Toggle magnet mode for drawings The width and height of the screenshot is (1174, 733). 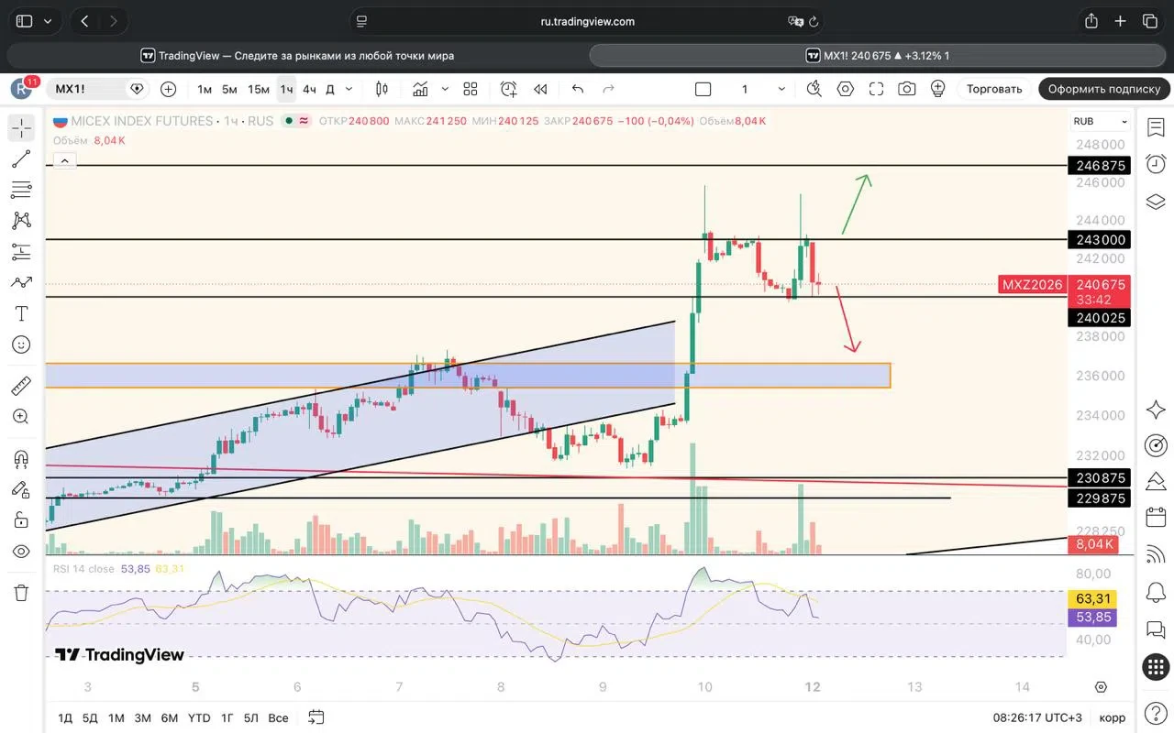tap(21, 458)
